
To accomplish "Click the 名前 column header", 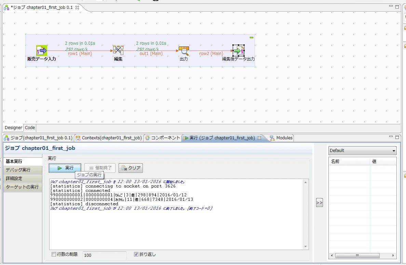I will tap(350, 162).
